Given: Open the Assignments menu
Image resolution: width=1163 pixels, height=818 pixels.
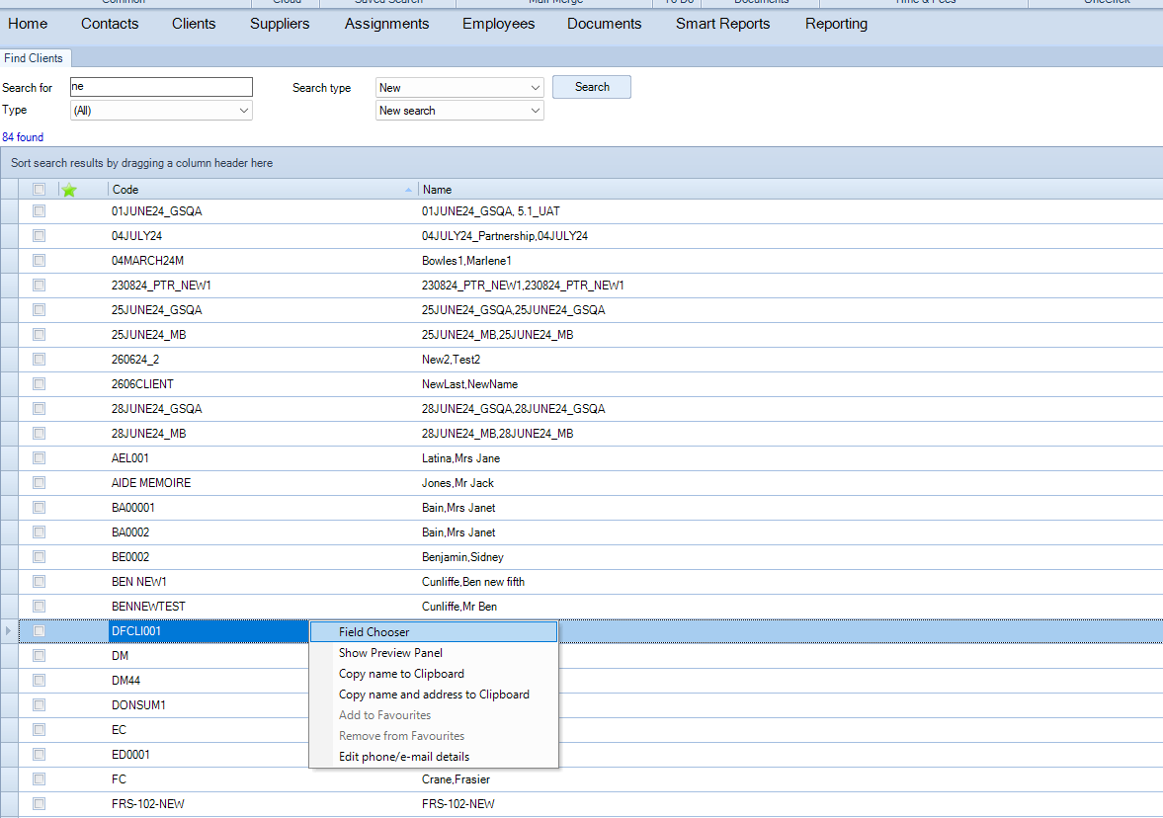Looking at the screenshot, I should 386,24.
